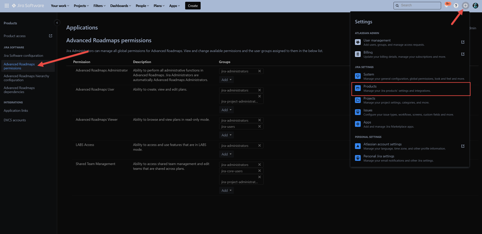482x234 pixels.
Task: Click the Atlassian account settings icon
Action: 358,146
